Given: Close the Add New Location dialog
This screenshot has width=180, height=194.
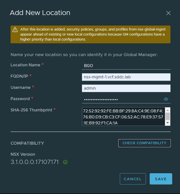Looking at the screenshot, I should point(168,13).
